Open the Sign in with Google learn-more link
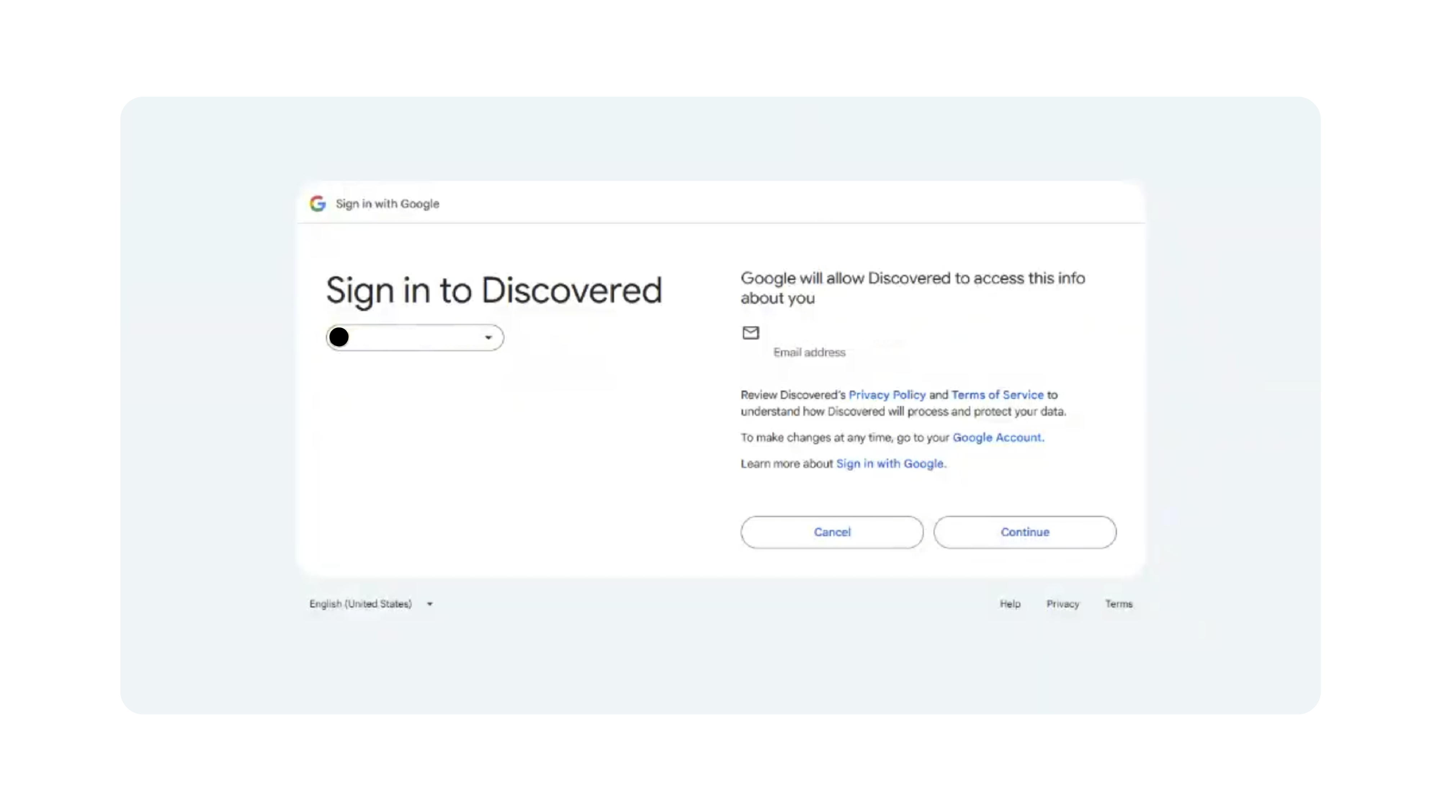Screen dimensions: 1441x811 coord(890,463)
